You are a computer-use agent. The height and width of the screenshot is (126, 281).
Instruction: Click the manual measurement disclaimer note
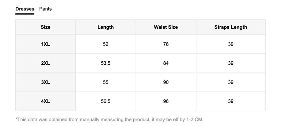tap(109, 119)
